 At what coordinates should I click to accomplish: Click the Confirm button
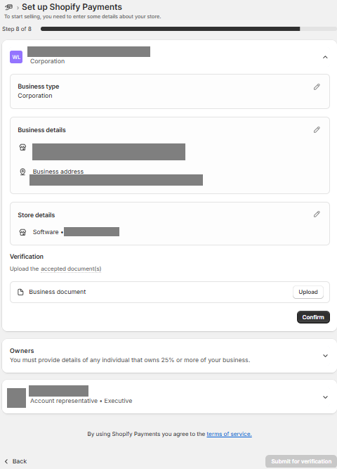click(313, 317)
